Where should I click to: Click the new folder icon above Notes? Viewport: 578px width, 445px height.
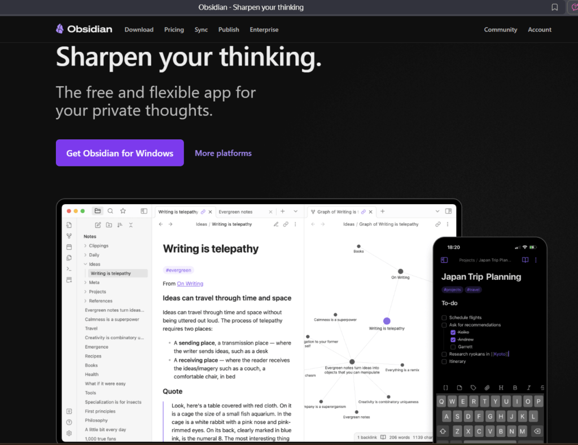point(109,224)
